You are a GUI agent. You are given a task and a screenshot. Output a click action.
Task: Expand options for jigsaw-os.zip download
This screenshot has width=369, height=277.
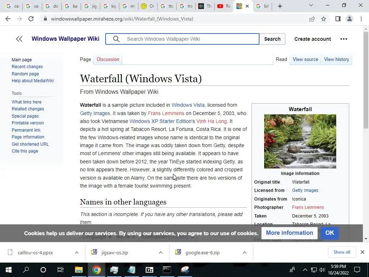pyautogui.click(x=161, y=252)
